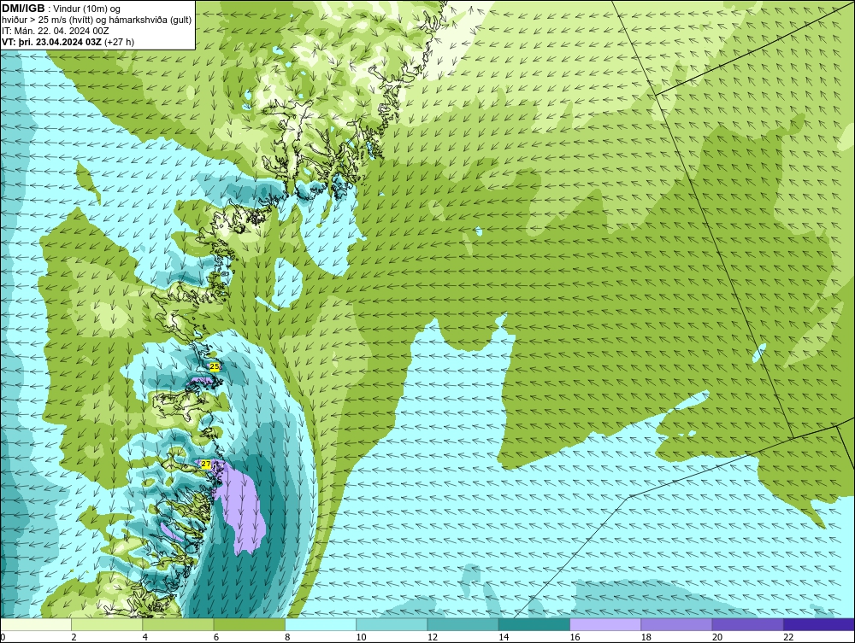
Task: Click the legend tick label 18
Action: click(x=646, y=638)
